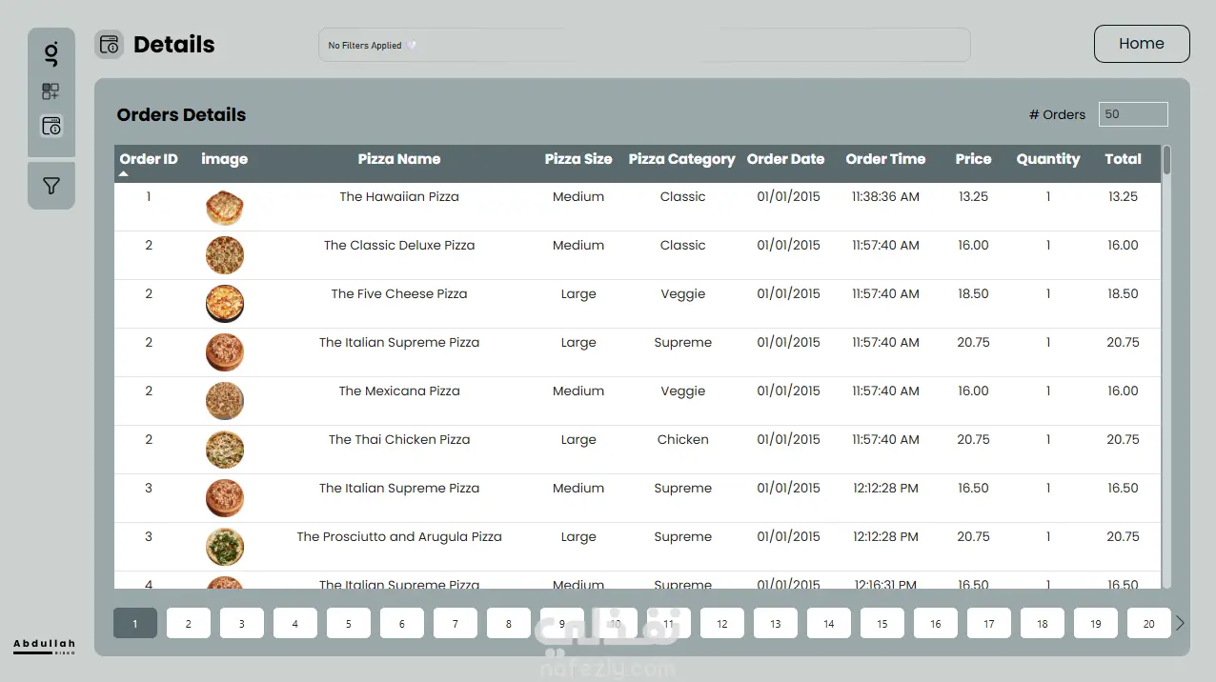
Task: Click the No Filters Applied bar
Action: point(644,45)
